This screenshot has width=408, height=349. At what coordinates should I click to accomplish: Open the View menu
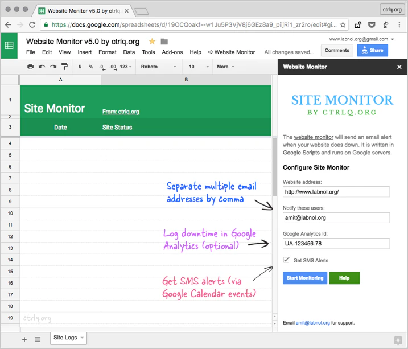(x=64, y=52)
